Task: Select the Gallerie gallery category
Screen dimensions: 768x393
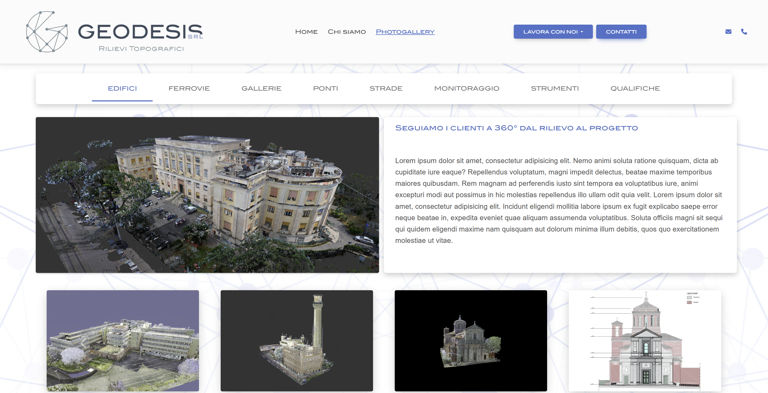Action: 261,88
